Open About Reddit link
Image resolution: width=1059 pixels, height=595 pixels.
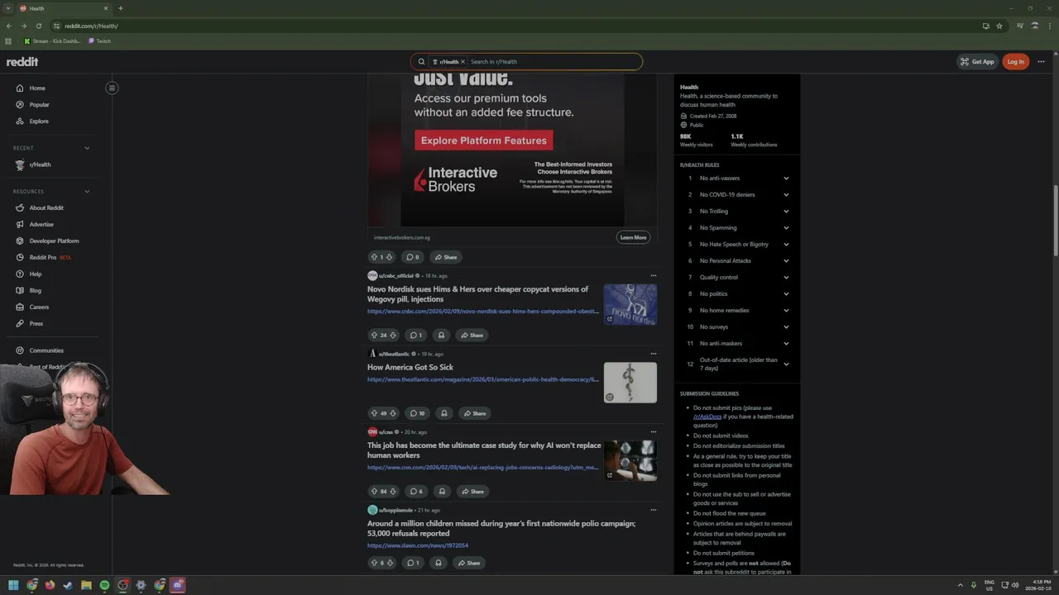[46, 208]
